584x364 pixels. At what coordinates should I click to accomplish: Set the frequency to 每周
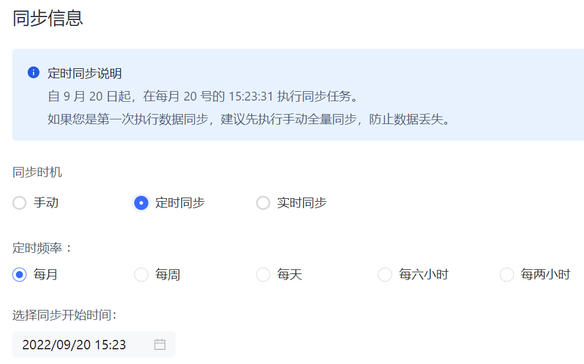pos(141,275)
